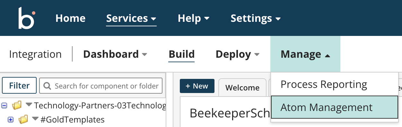The width and height of the screenshot is (402, 127).
Task: Switch to the Build tab
Action: point(181,54)
